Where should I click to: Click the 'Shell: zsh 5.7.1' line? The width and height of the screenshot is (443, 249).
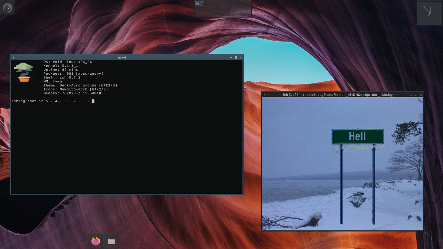62,77
